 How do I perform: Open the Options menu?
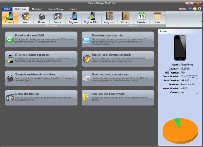183,9
